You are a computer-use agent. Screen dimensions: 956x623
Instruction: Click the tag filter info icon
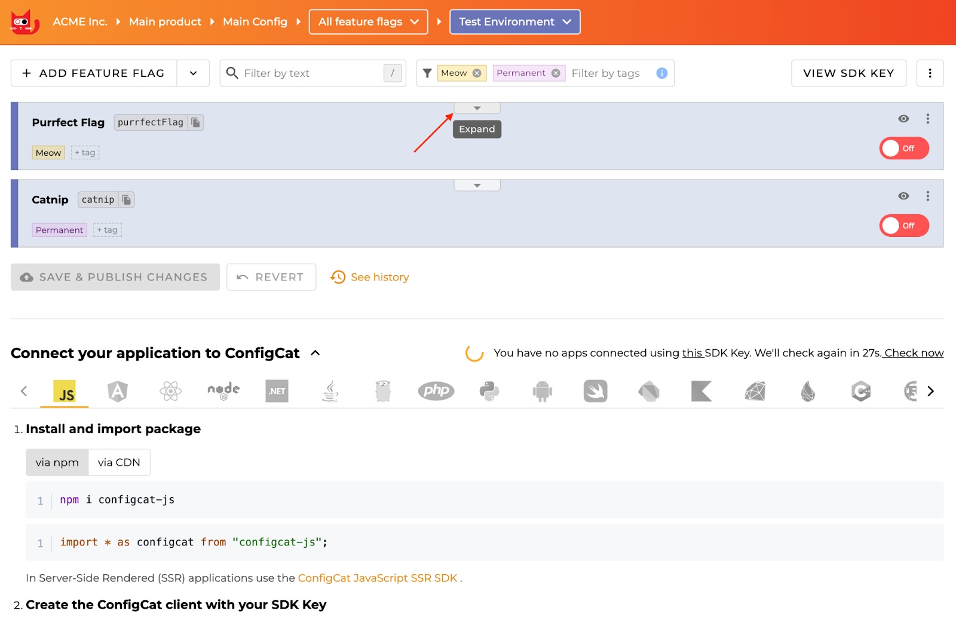(661, 73)
